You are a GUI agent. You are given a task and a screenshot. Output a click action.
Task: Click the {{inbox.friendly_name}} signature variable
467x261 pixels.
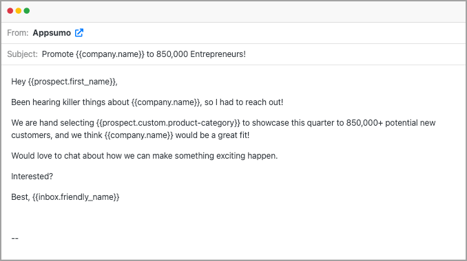click(76, 197)
